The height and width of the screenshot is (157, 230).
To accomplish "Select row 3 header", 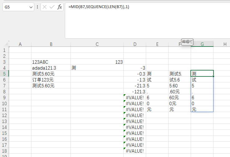I will tap(4, 62).
